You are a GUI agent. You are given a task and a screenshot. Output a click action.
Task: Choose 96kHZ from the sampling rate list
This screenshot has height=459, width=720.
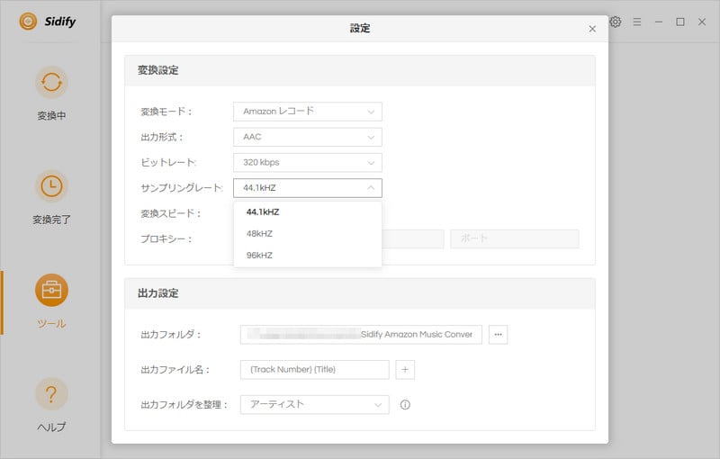pos(308,256)
